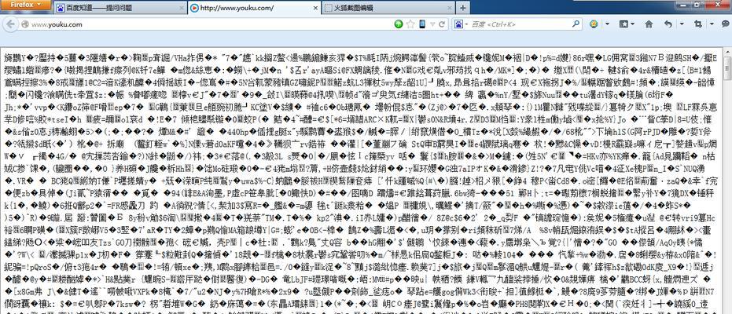Screen dimensions: 732x314
Task: Open the bookmarks star menu button
Action: [x=625, y=24]
